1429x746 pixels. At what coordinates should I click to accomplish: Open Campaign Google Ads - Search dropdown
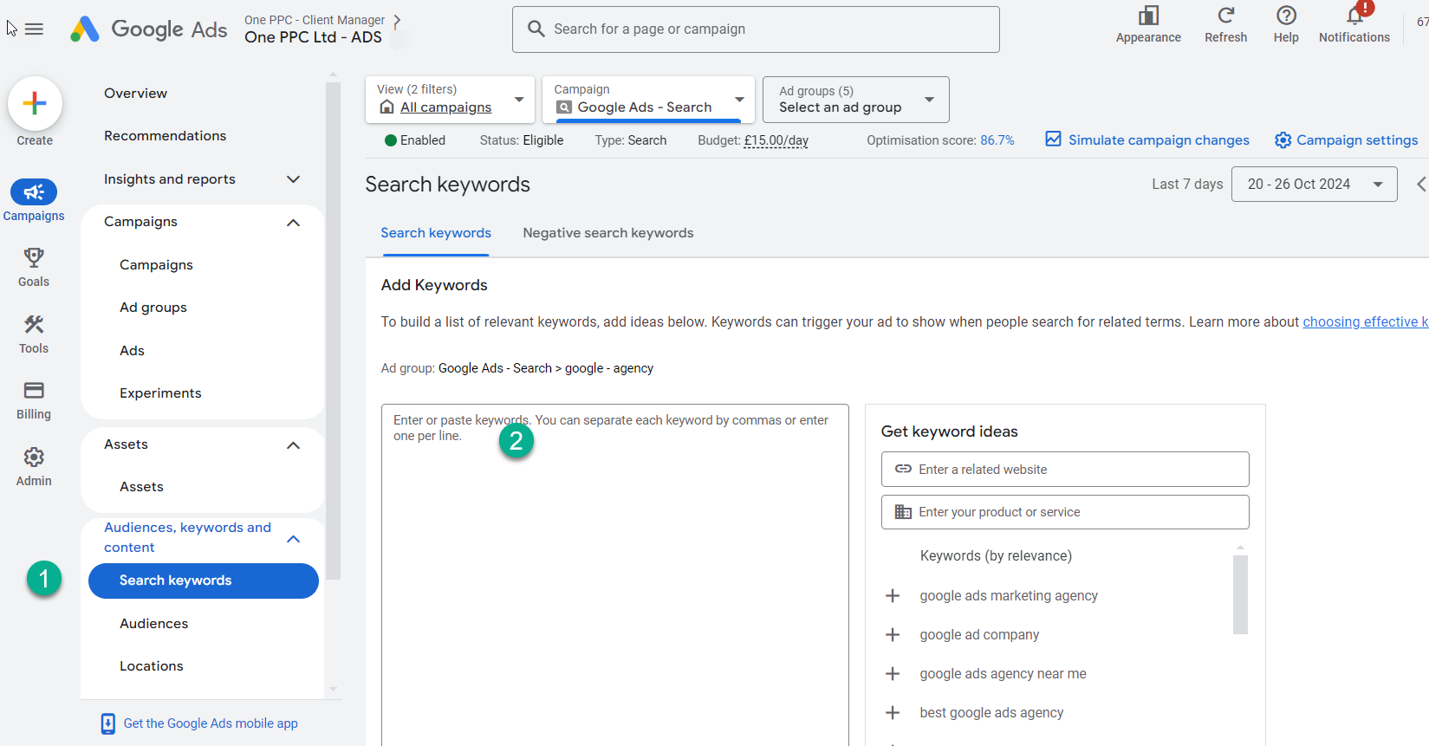[648, 100]
